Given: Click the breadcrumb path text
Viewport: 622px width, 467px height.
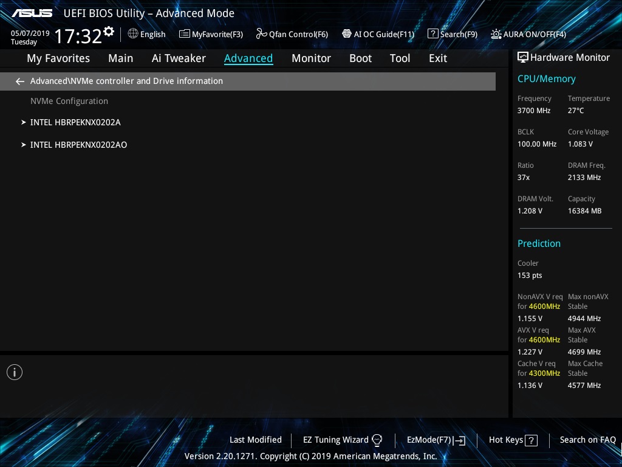Looking at the screenshot, I should 126,81.
